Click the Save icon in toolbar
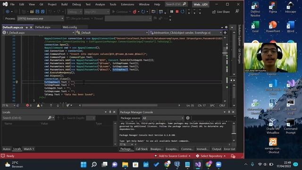 tap(37, 12)
